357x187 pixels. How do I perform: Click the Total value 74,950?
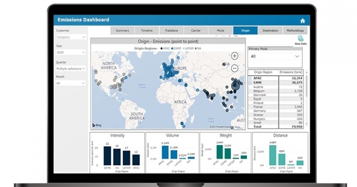pyautogui.click(x=297, y=127)
